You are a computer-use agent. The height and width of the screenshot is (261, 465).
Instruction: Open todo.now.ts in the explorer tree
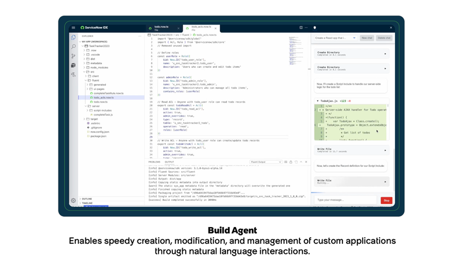tap(99, 102)
